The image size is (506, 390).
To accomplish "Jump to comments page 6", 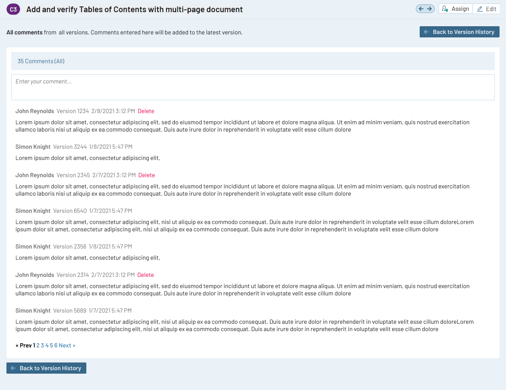I will click(x=56, y=345).
